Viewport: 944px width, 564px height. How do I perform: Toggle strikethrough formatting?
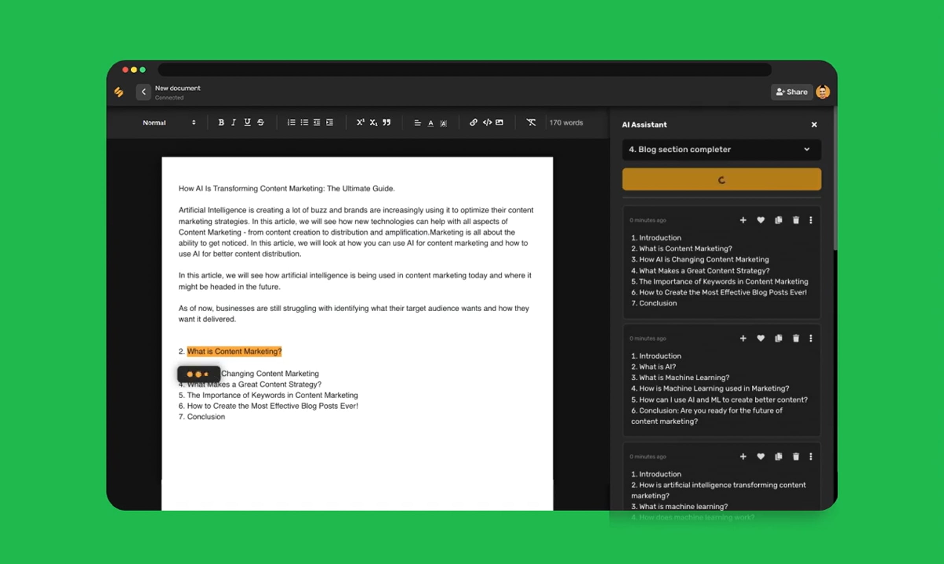260,123
